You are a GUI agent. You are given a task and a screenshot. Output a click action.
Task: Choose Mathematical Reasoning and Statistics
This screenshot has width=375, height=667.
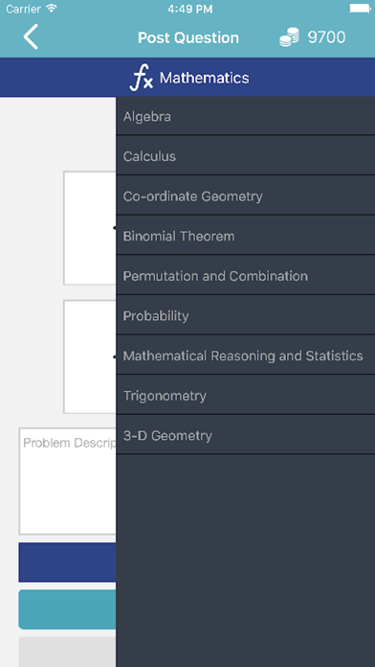click(246, 356)
